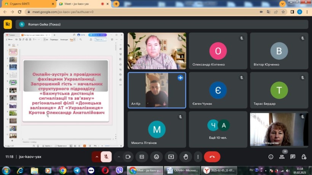The height and width of the screenshot is (175, 312).
Task: Toggle camera on or off
Action: click(x=128, y=157)
